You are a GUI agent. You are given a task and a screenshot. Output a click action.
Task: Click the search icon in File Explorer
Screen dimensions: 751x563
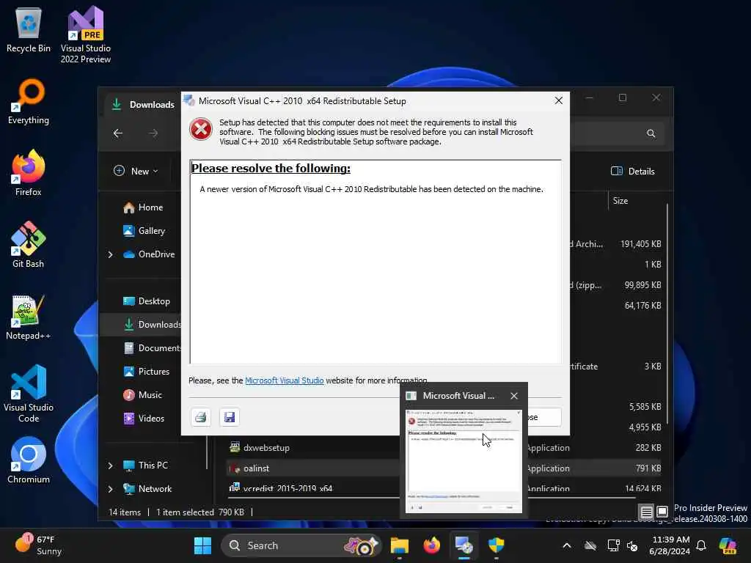(651, 133)
